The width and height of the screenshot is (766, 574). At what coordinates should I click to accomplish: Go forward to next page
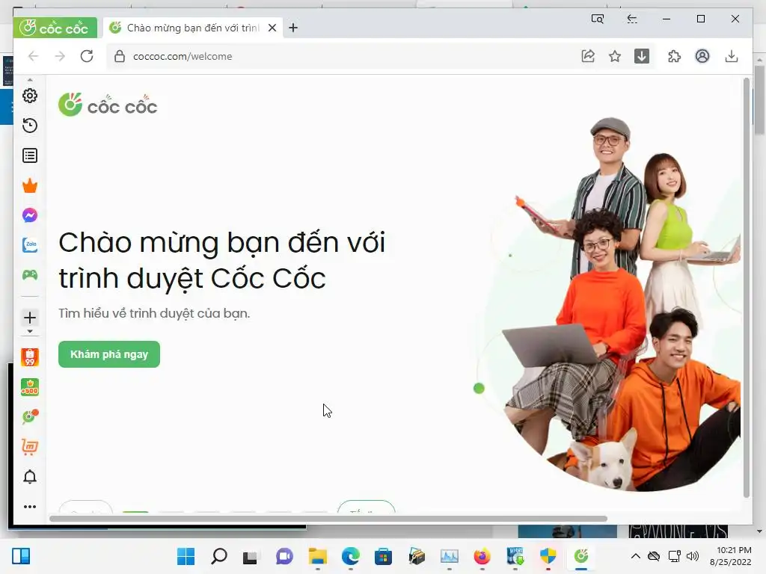(x=60, y=56)
